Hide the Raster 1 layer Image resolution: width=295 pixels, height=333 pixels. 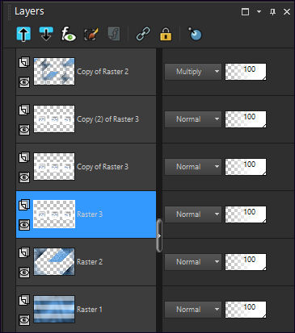point(24,320)
